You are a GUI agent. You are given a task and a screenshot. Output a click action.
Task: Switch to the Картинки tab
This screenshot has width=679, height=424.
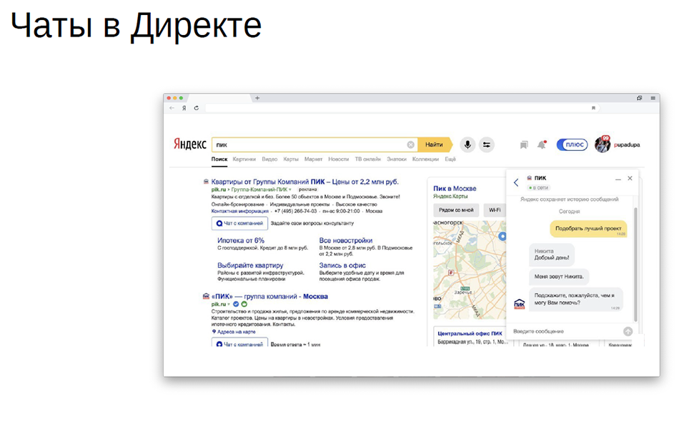[244, 159]
